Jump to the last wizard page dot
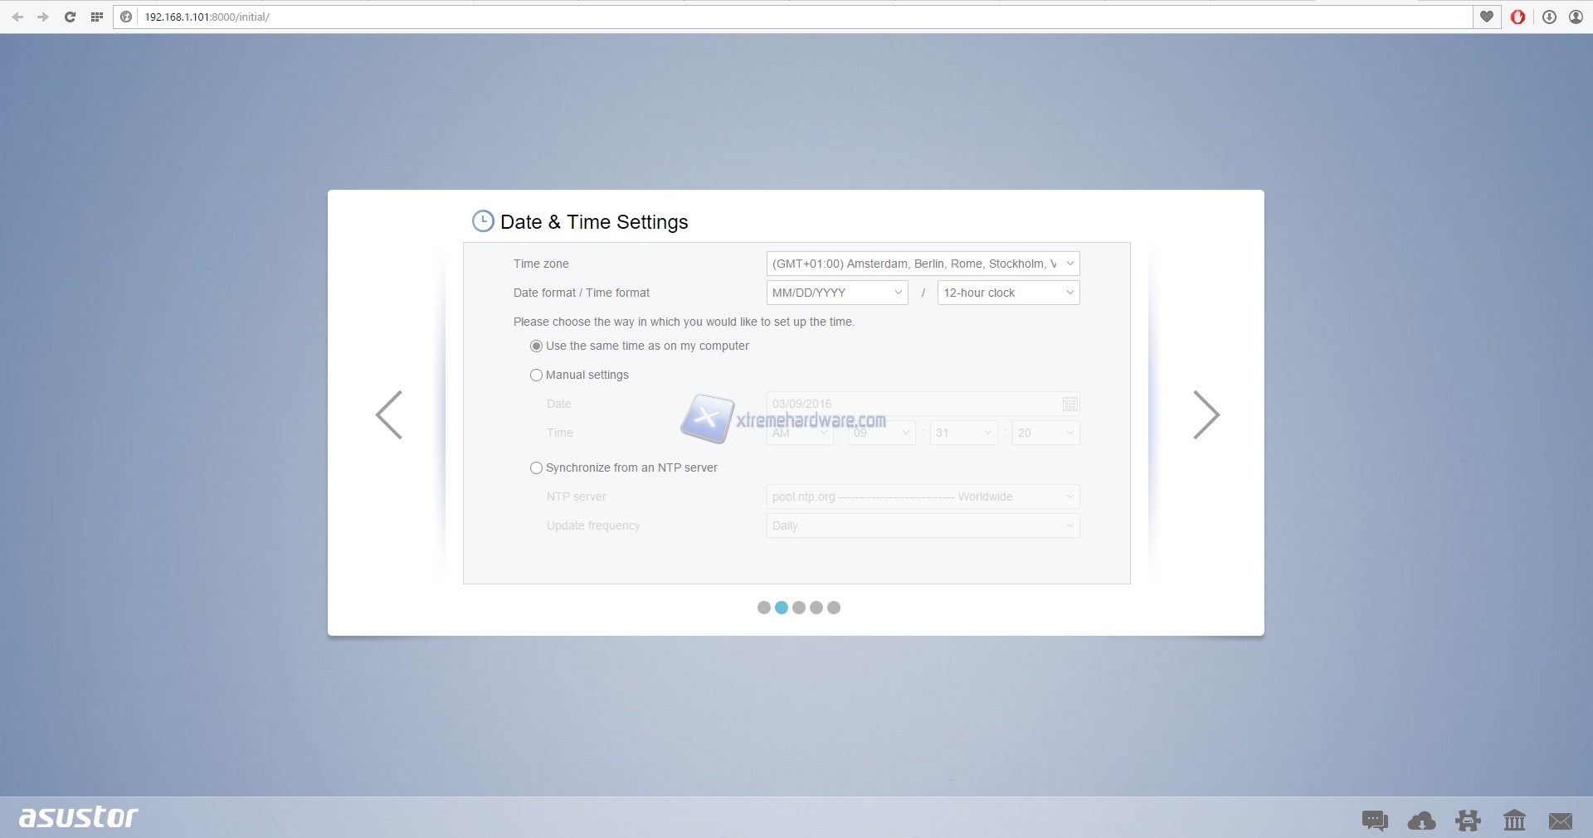Image resolution: width=1593 pixels, height=838 pixels. 834,608
